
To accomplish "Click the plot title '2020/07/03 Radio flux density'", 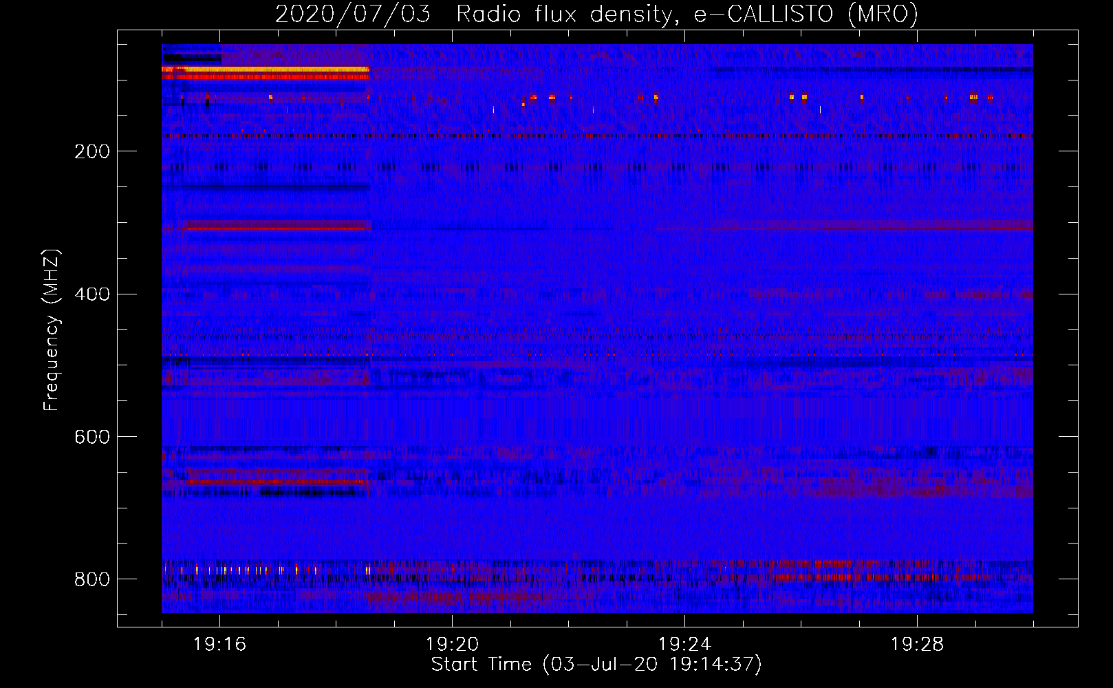I will pyautogui.click(x=596, y=14).
